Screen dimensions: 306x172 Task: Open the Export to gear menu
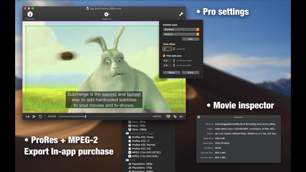click(107, 15)
